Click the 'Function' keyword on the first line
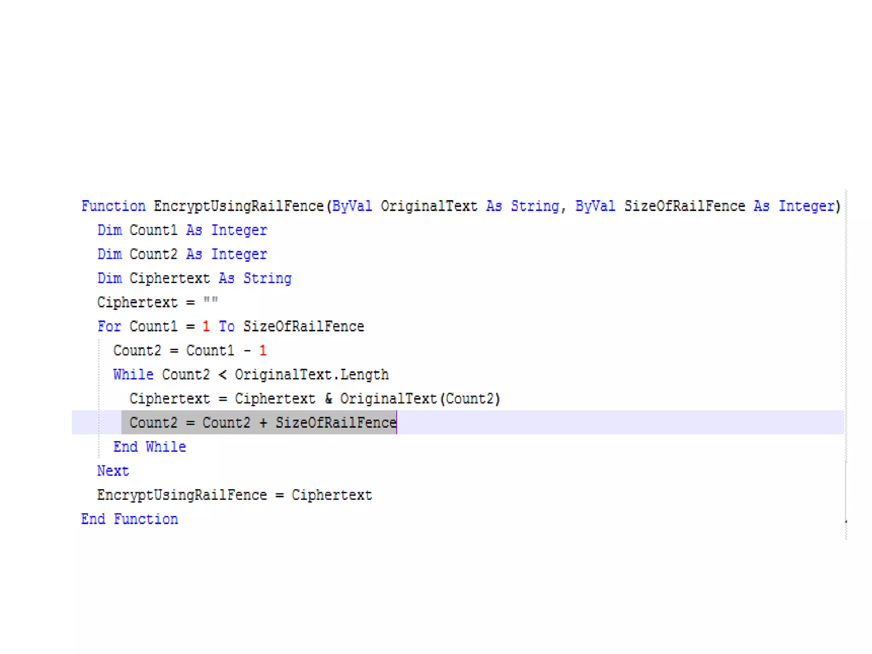This screenshot has width=872, height=654. point(113,206)
